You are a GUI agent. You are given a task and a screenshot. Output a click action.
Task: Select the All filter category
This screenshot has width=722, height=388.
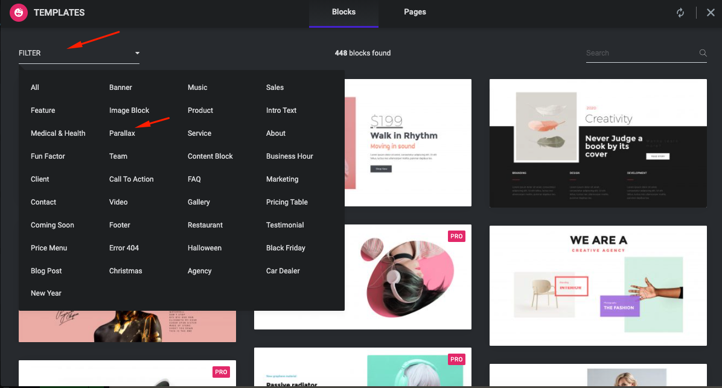(x=35, y=87)
